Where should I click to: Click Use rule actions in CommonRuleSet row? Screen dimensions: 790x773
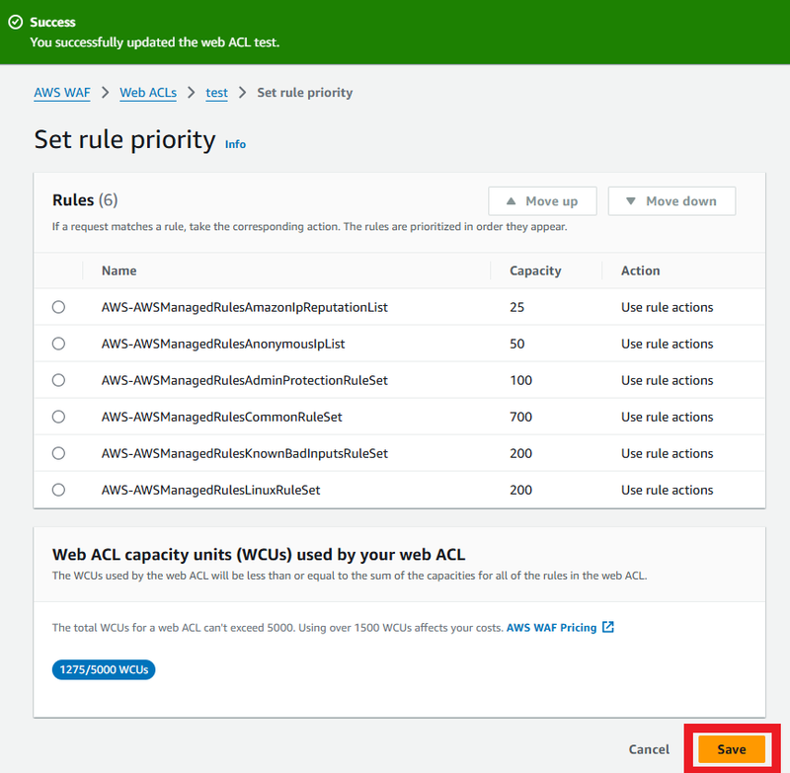click(668, 417)
